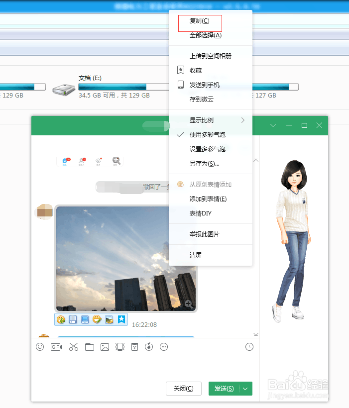Add the photo to emoticons via smiley-plus icon
Viewport: 349px width, 408px height.
coord(61,319)
